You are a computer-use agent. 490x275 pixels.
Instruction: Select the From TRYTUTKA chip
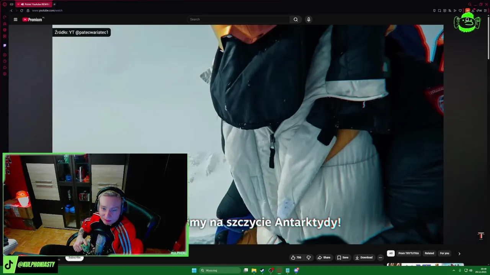[x=408, y=253]
